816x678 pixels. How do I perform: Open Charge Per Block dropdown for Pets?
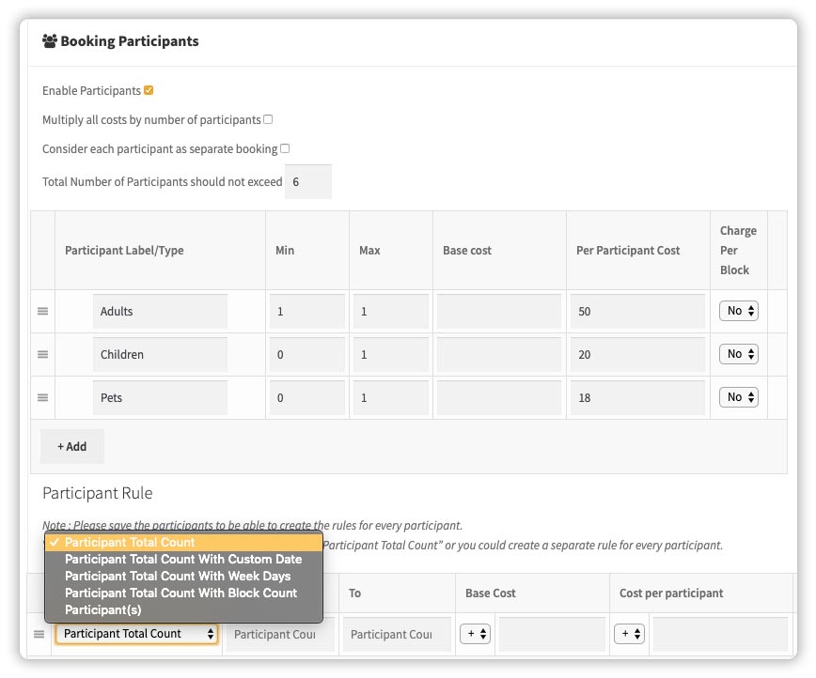(739, 397)
